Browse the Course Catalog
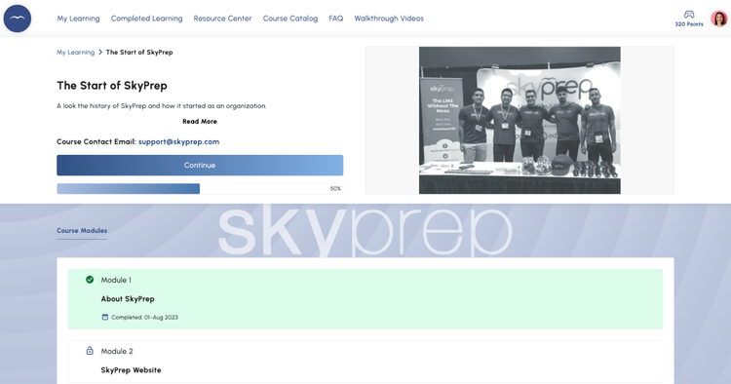This screenshot has width=731, height=384. click(290, 19)
